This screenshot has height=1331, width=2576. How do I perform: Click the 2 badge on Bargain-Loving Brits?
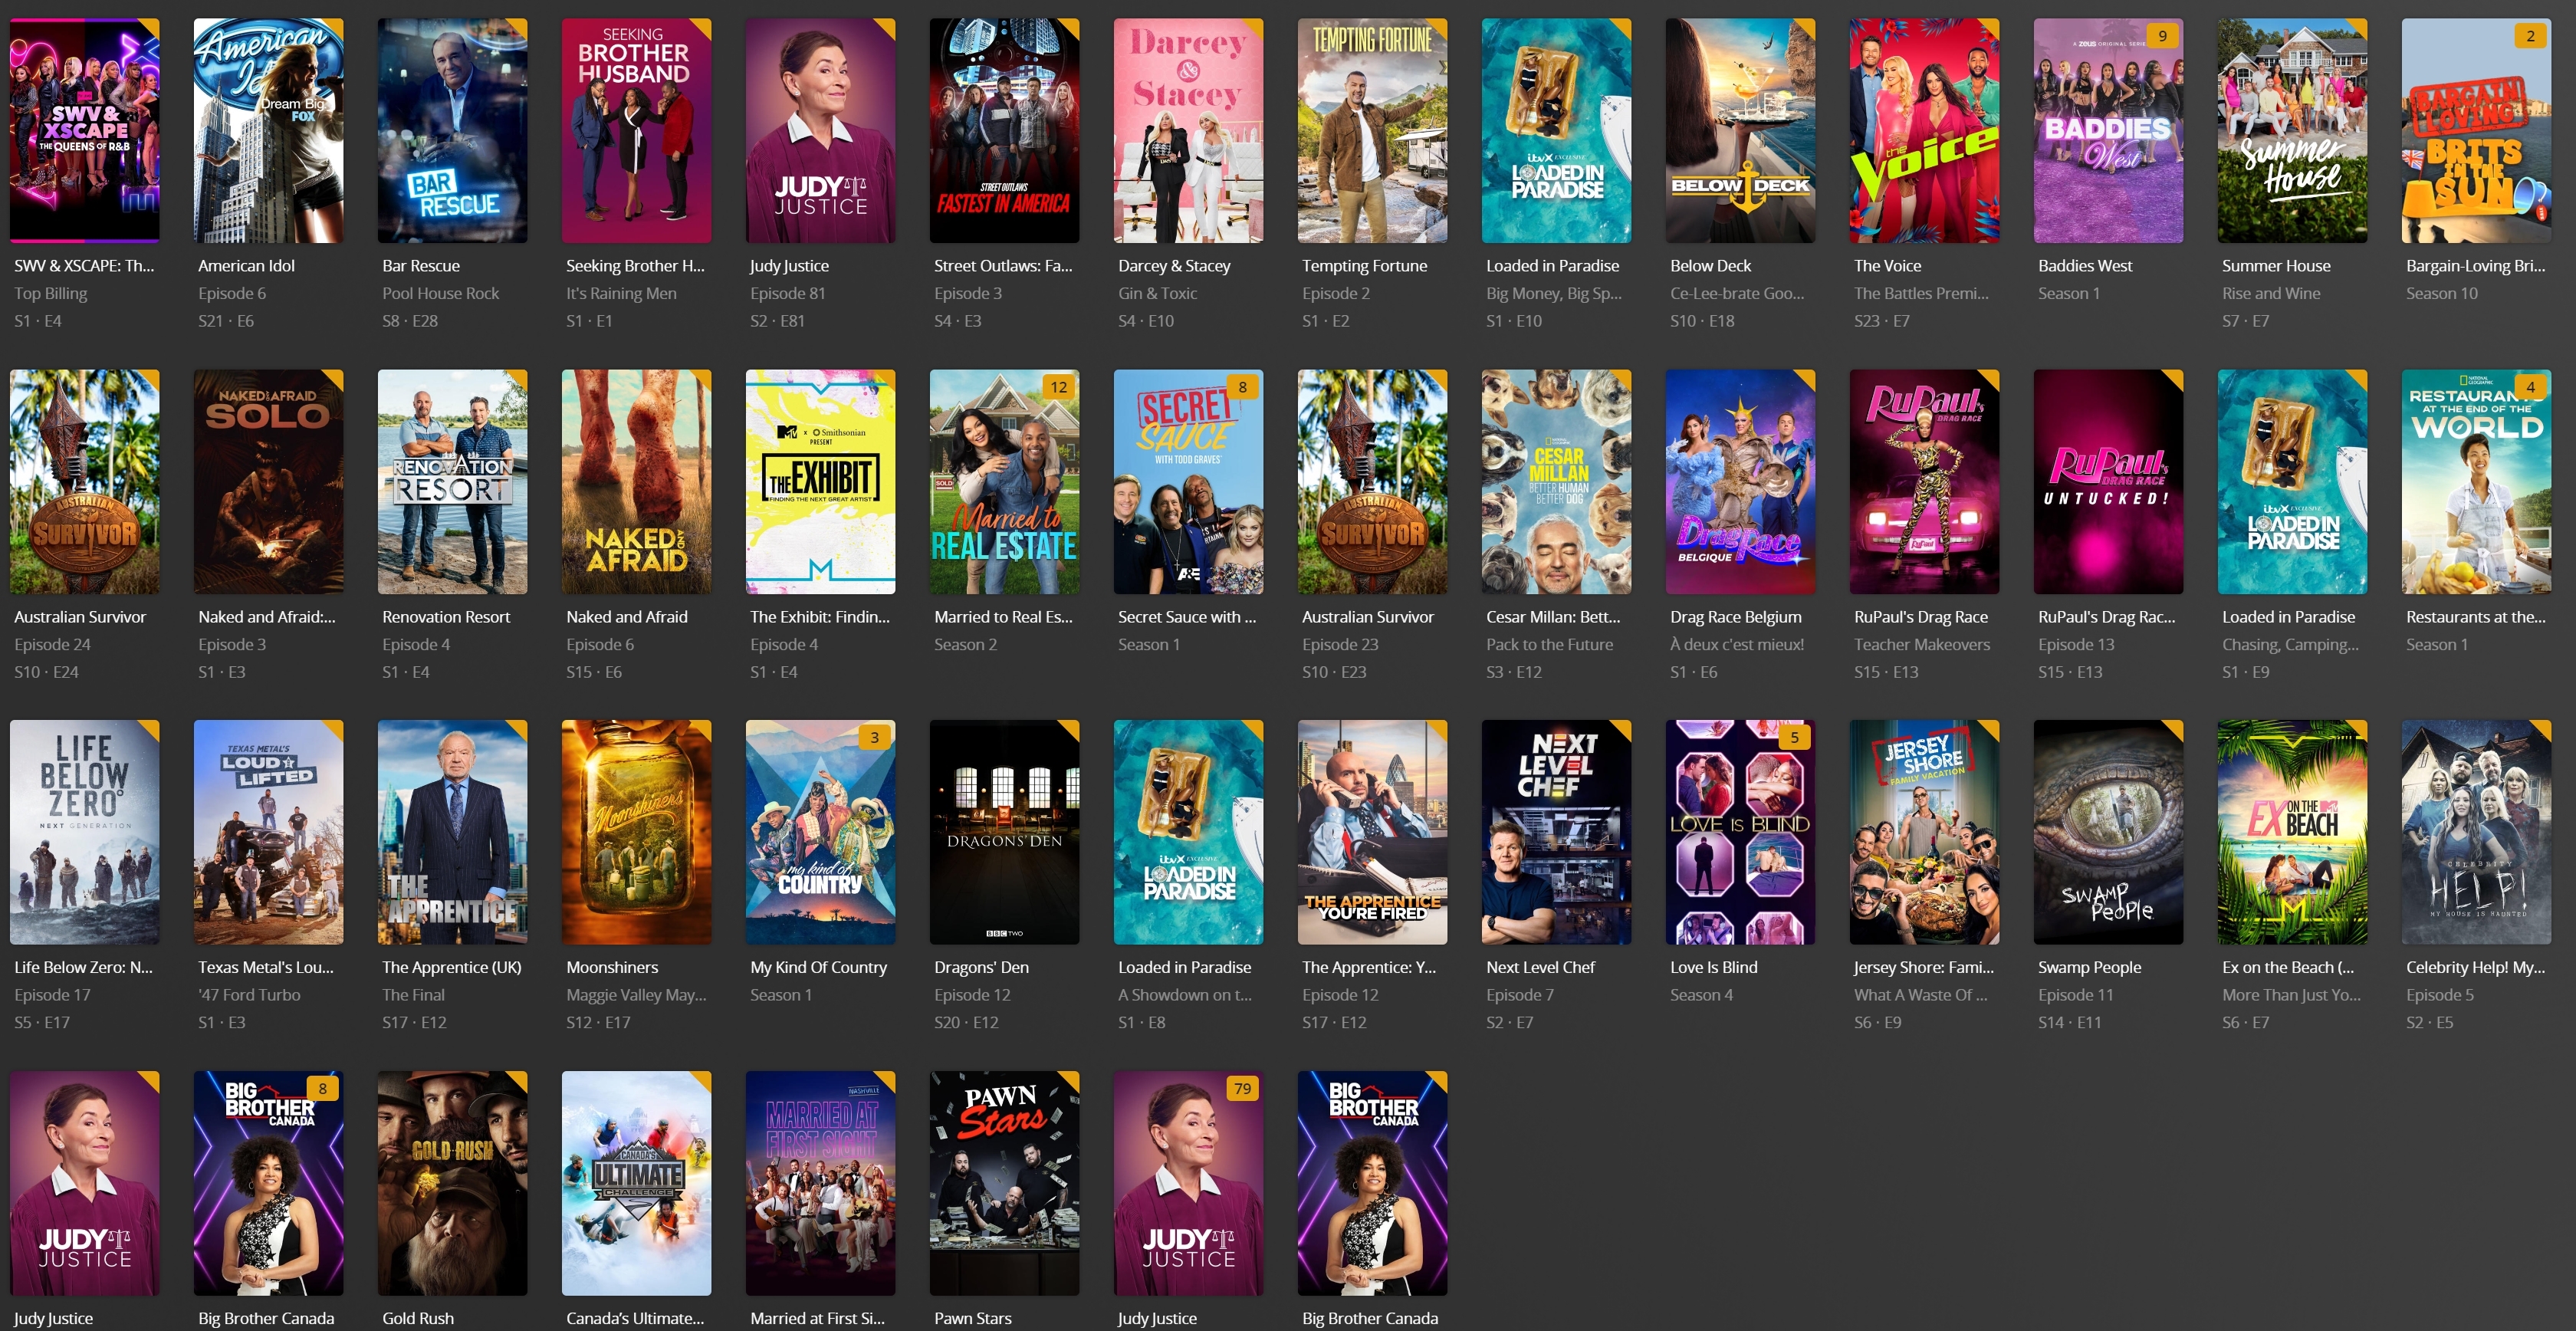2530,36
